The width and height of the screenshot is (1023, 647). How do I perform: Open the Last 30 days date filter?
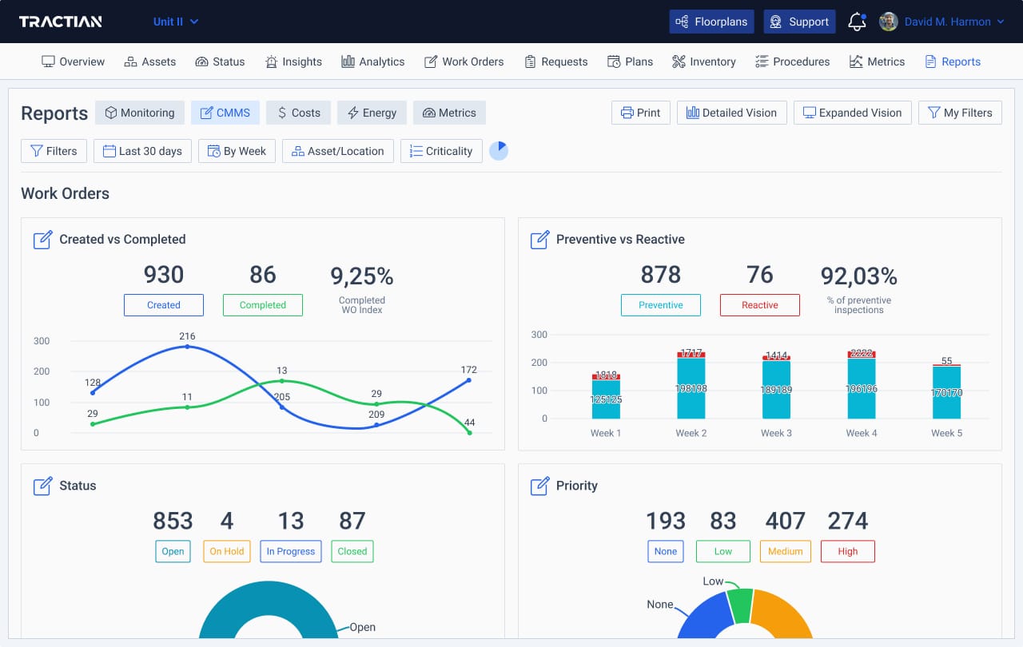142,150
